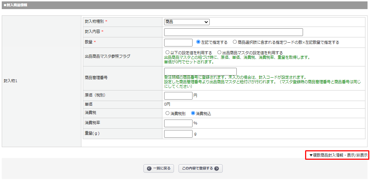Viewport: 370px width, 180px height.
Task: Select 出品商品マスタの設定値を利用する radio button
Action: 219,53
